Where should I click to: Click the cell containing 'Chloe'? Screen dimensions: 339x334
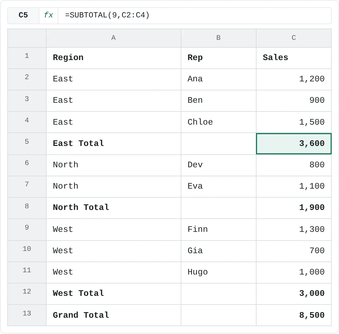coord(219,122)
